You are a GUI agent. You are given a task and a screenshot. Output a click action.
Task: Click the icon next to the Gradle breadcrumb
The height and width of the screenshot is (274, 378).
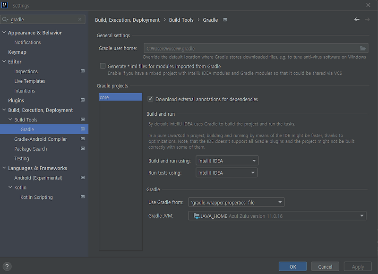[x=224, y=20]
